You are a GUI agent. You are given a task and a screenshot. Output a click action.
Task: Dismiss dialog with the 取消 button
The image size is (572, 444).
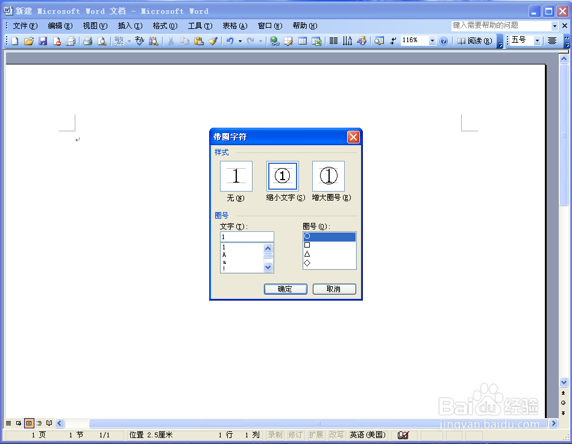point(334,289)
